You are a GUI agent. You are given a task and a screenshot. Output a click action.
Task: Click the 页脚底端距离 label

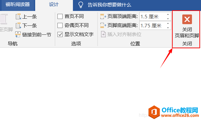122,25
